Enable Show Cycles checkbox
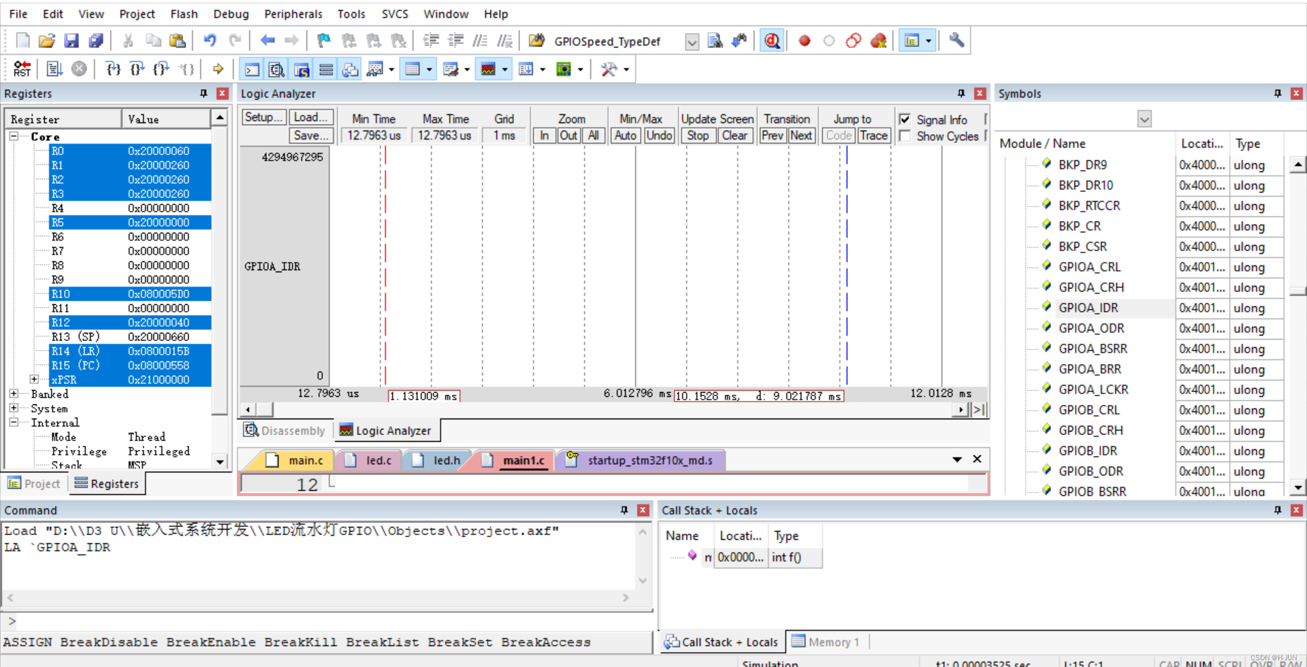 pos(905,136)
